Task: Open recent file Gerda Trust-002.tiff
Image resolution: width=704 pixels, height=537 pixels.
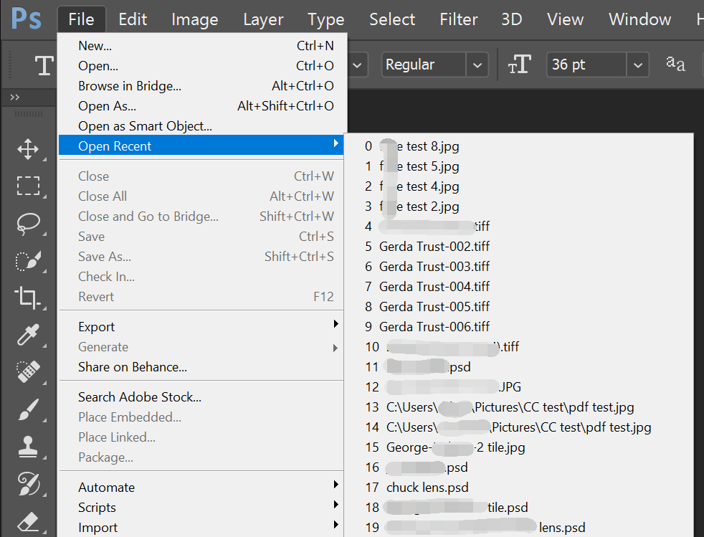Action: tap(518, 246)
